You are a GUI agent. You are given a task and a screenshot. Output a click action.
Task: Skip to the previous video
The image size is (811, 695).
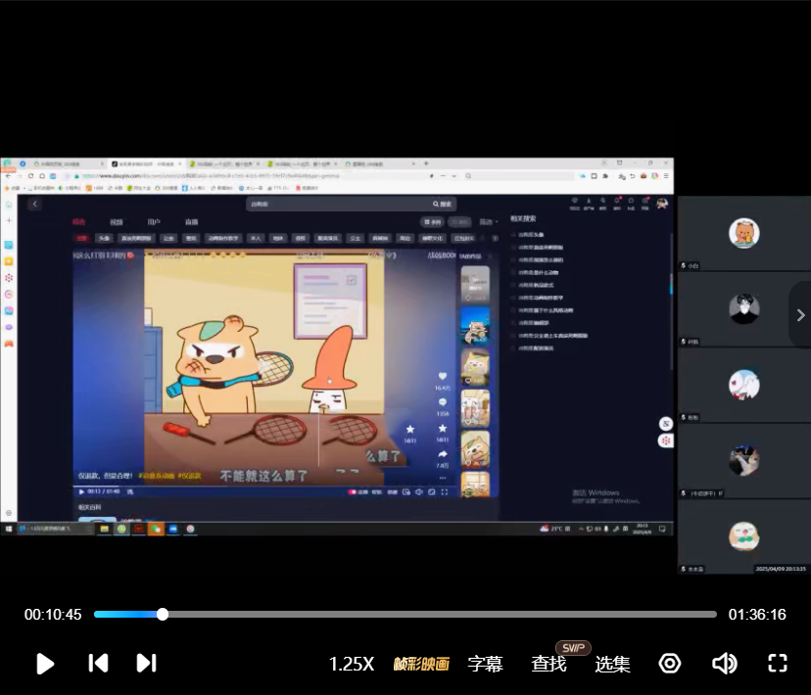click(98, 663)
